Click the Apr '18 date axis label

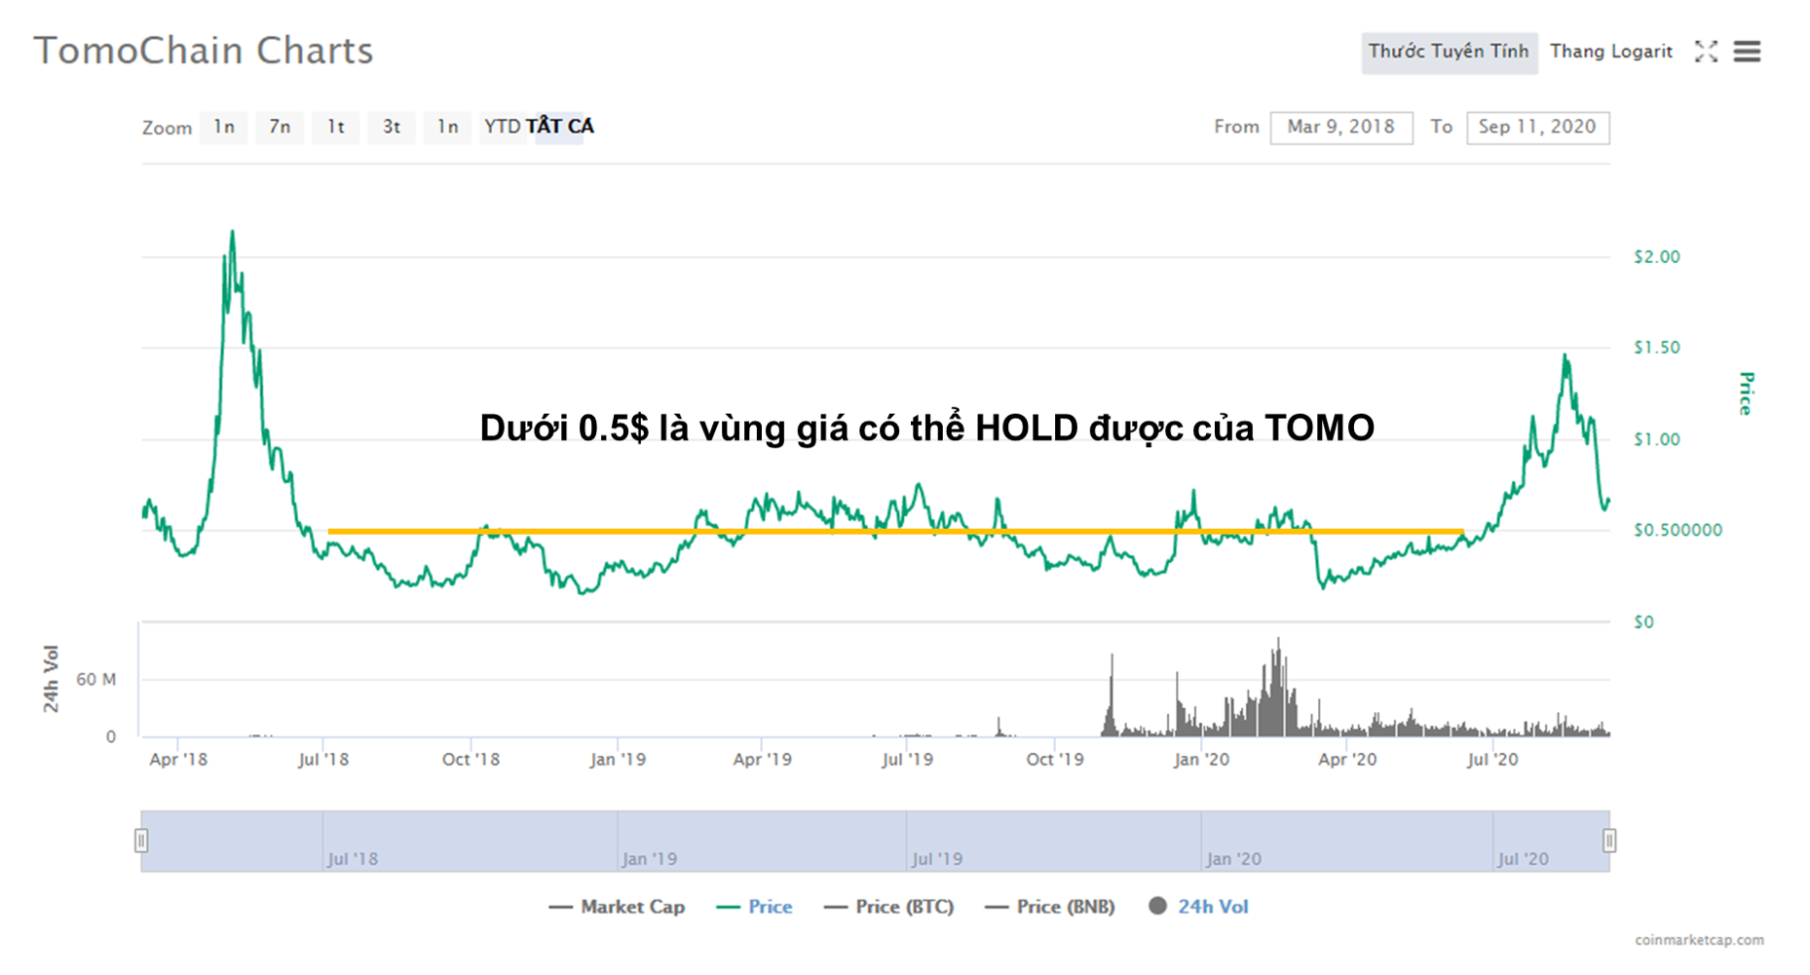click(x=178, y=759)
